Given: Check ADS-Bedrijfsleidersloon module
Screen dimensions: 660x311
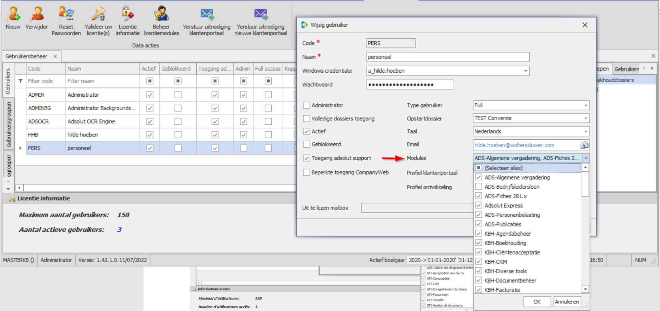Looking at the screenshot, I should [x=479, y=187].
